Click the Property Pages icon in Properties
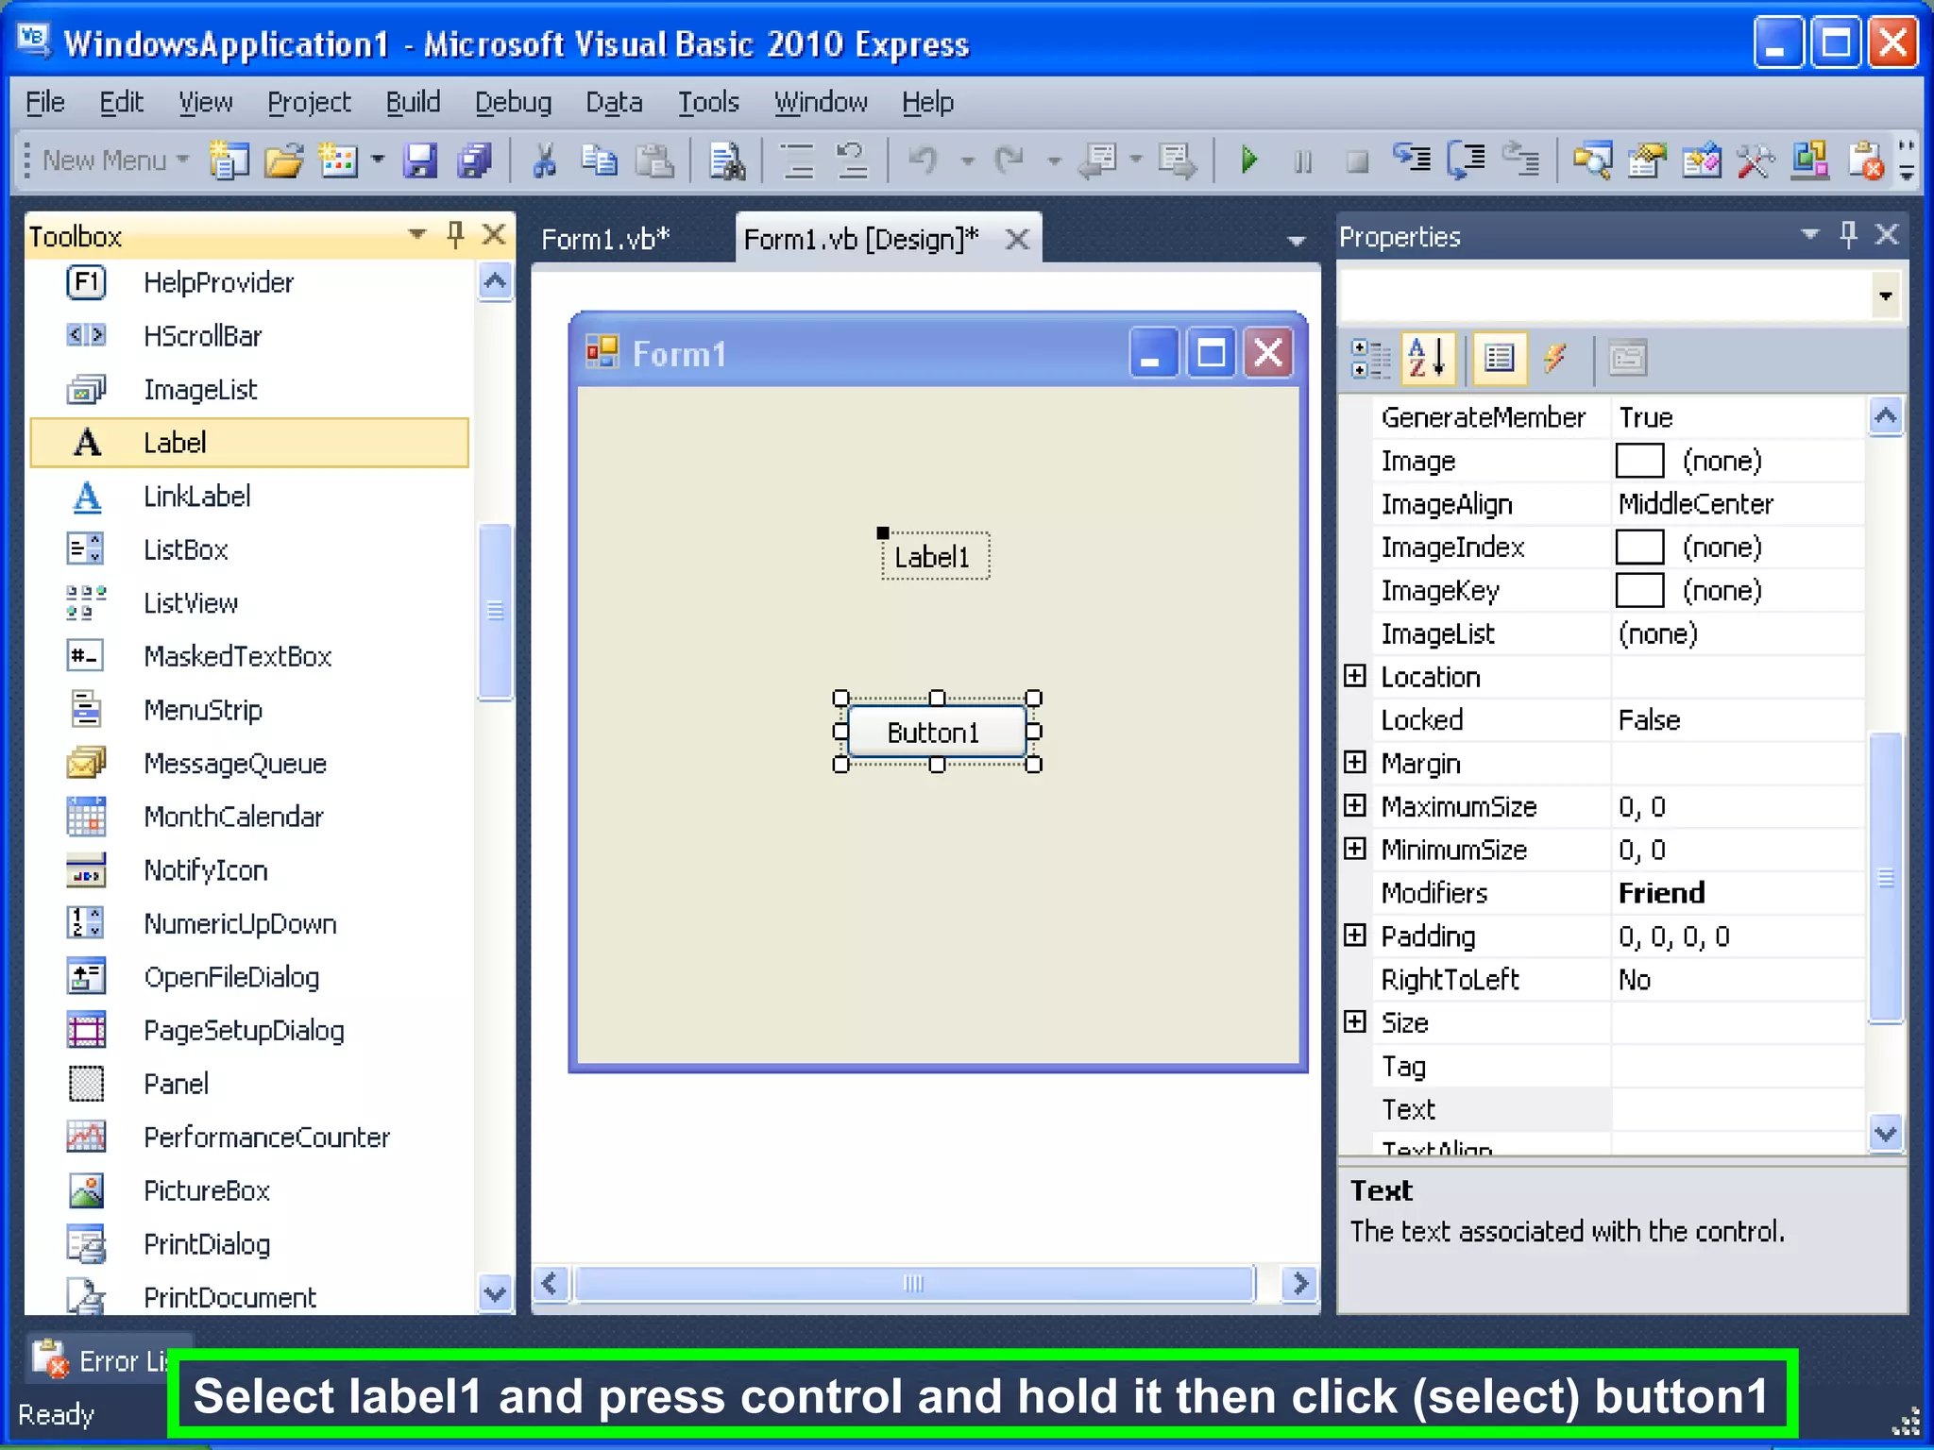1934x1450 pixels. [1627, 359]
